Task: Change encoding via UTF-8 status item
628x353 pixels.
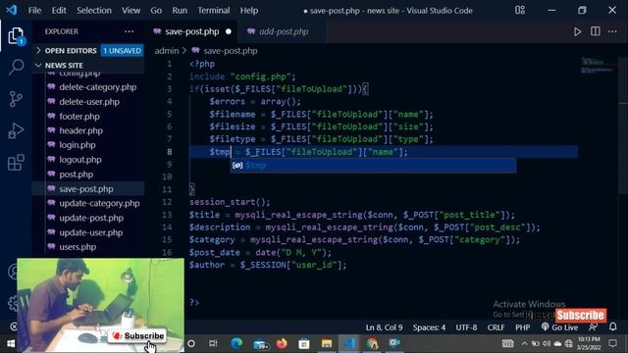Action: [x=466, y=328]
